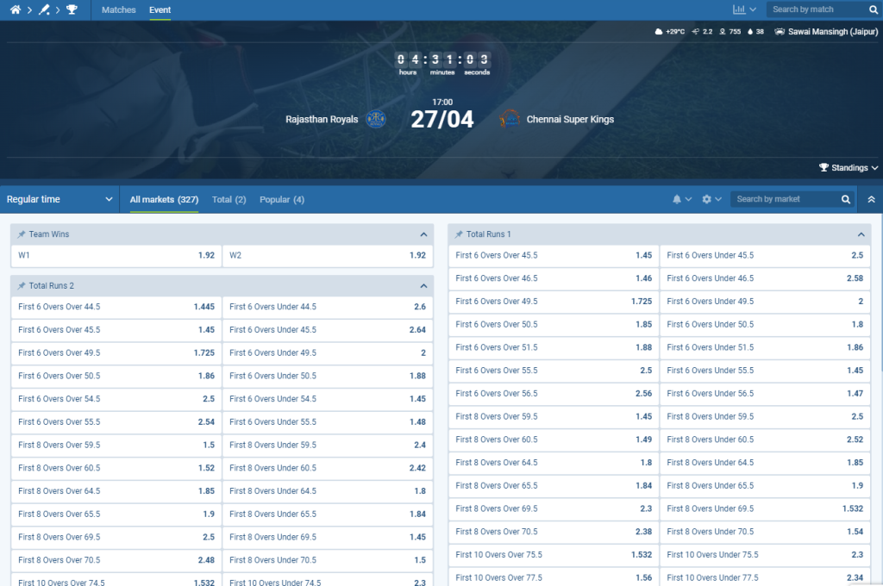
Task: Collapse all markets with double chevron
Action: pos(871,199)
